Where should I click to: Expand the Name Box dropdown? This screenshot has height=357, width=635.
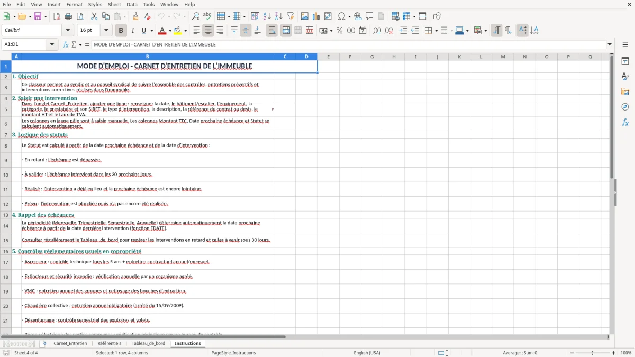pyautogui.click(x=52, y=45)
